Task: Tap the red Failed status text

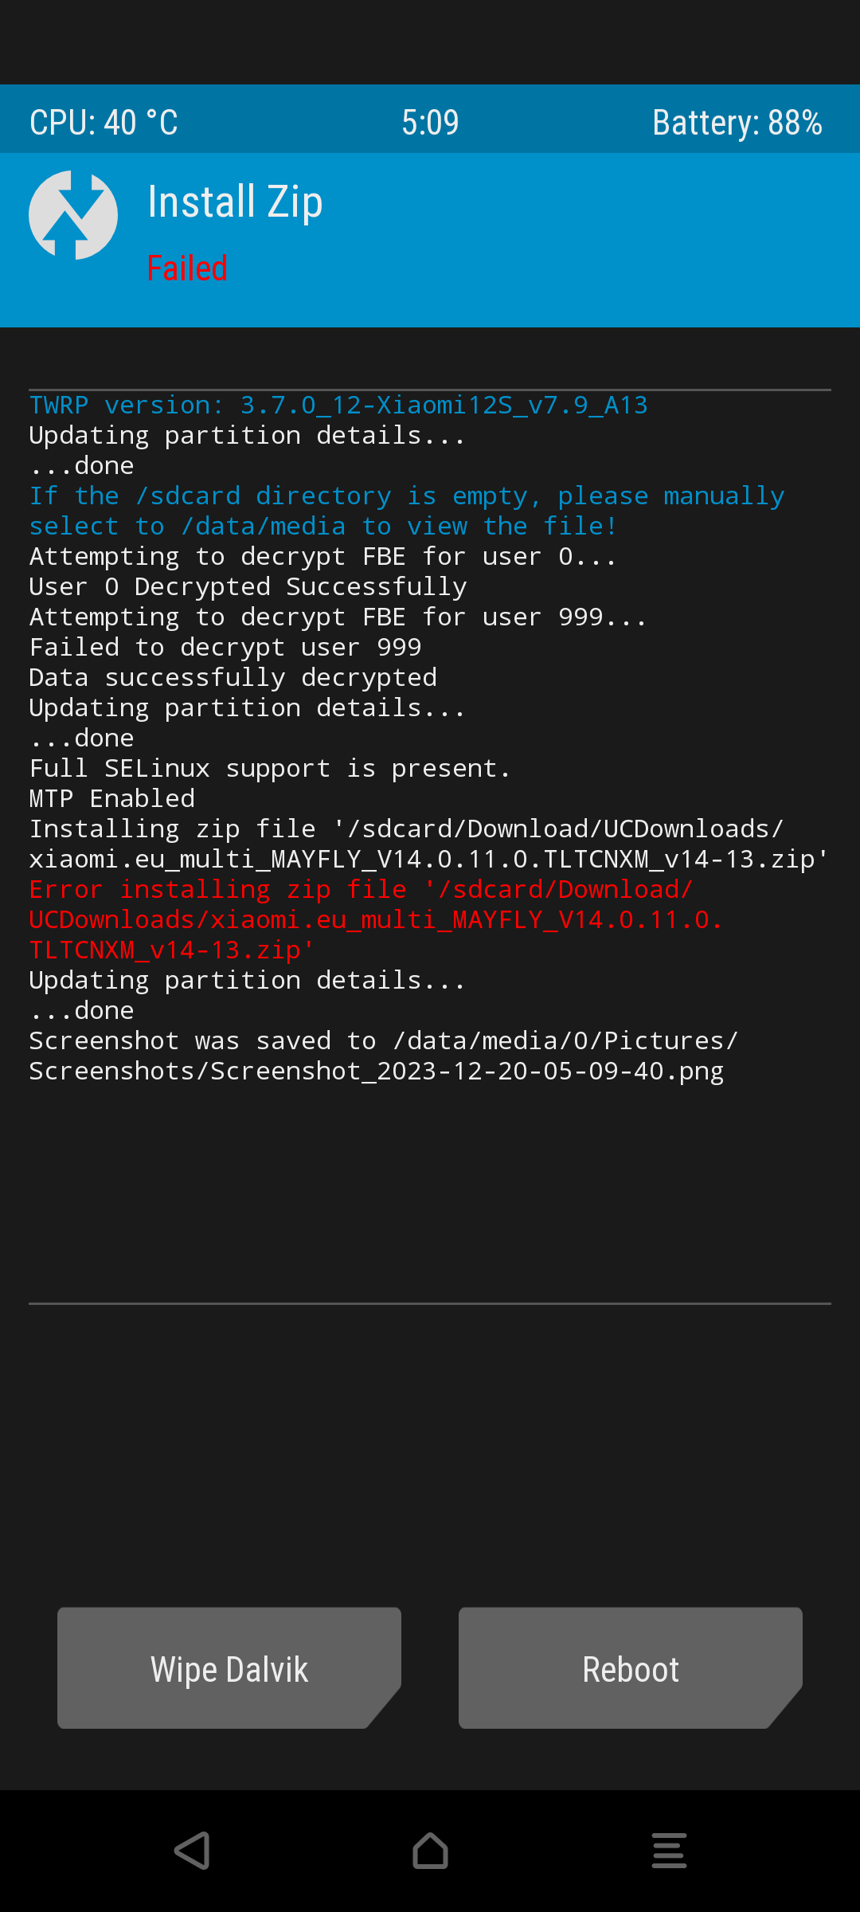Action: click(x=187, y=268)
